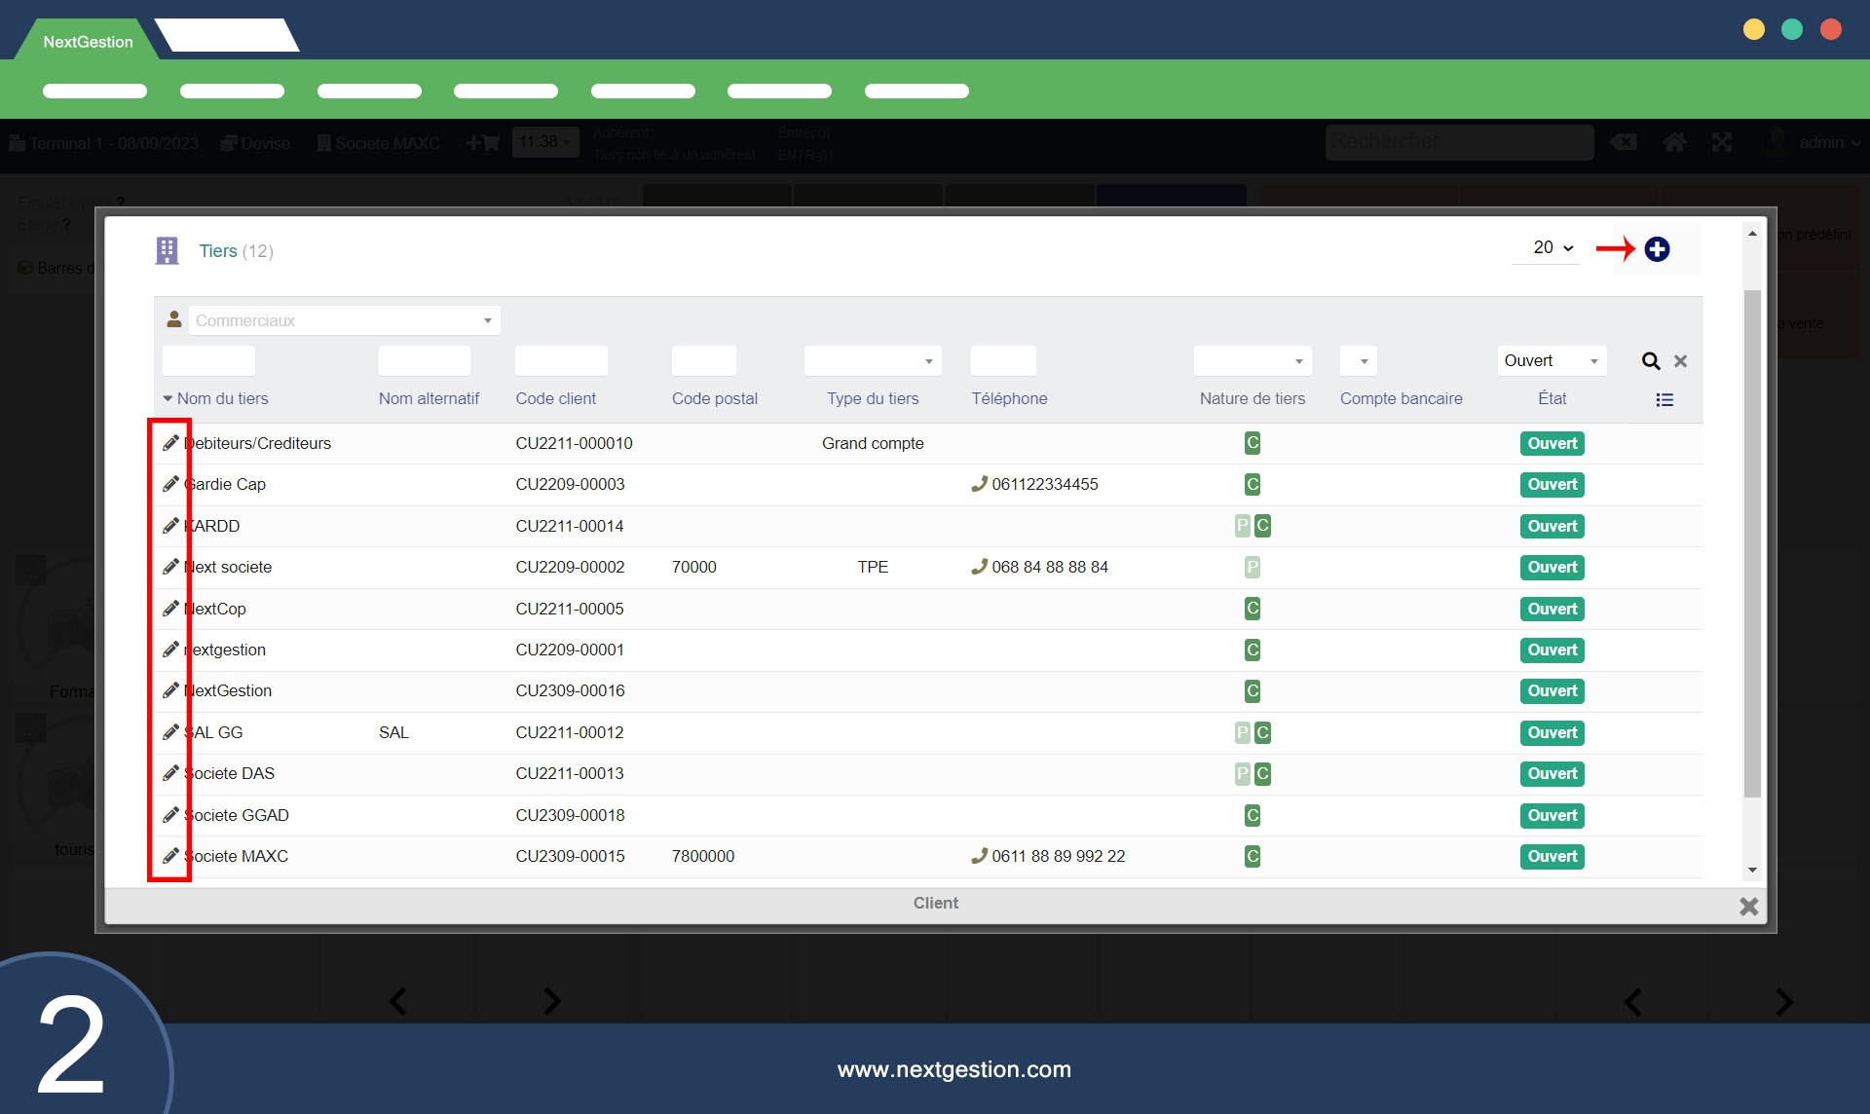Click the Tiers title link
1870x1114 pixels.
(218, 251)
